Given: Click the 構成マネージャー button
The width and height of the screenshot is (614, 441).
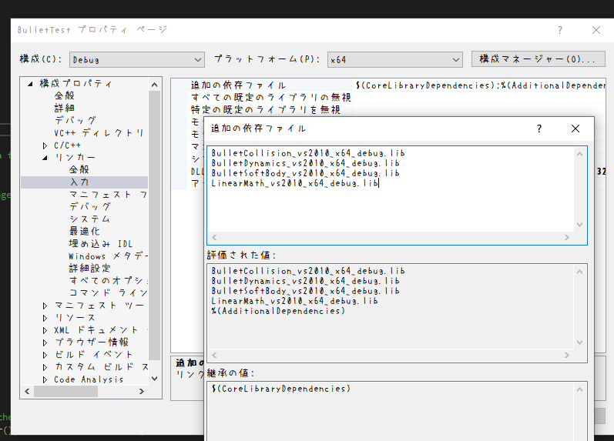Looking at the screenshot, I should coord(538,59).
